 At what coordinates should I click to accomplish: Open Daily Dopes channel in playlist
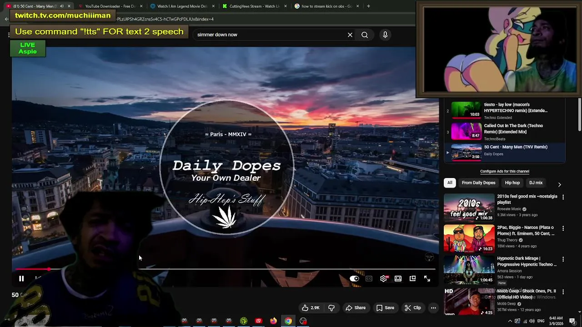[493, 154]
